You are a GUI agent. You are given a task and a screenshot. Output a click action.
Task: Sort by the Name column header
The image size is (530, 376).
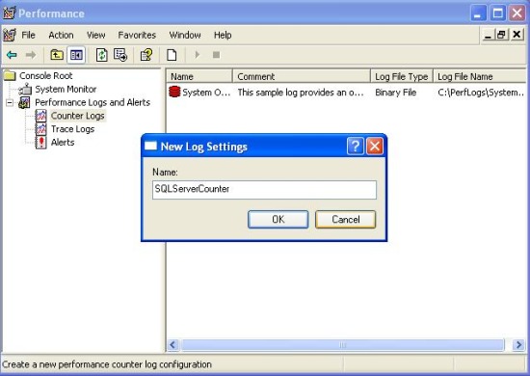pyautogui.click(x=199, y=76)
